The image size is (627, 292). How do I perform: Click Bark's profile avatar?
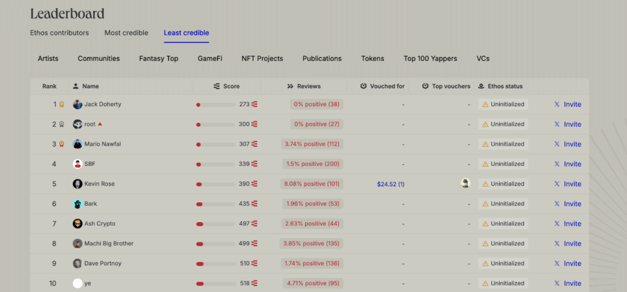pos(78,204)
